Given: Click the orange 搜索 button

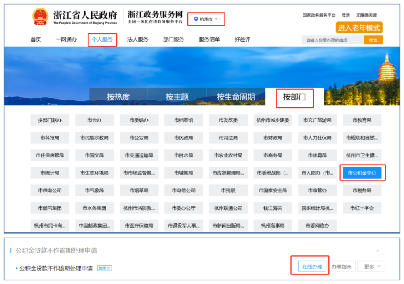Looking at the screenshot, I should (x=373, y=40).
